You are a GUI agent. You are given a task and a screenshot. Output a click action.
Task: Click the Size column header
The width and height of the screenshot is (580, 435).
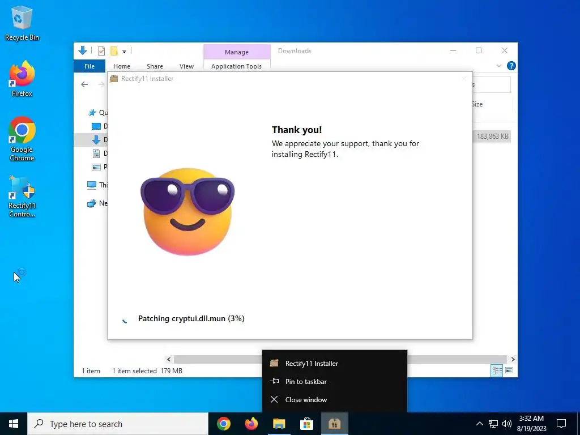click(477, 104)
